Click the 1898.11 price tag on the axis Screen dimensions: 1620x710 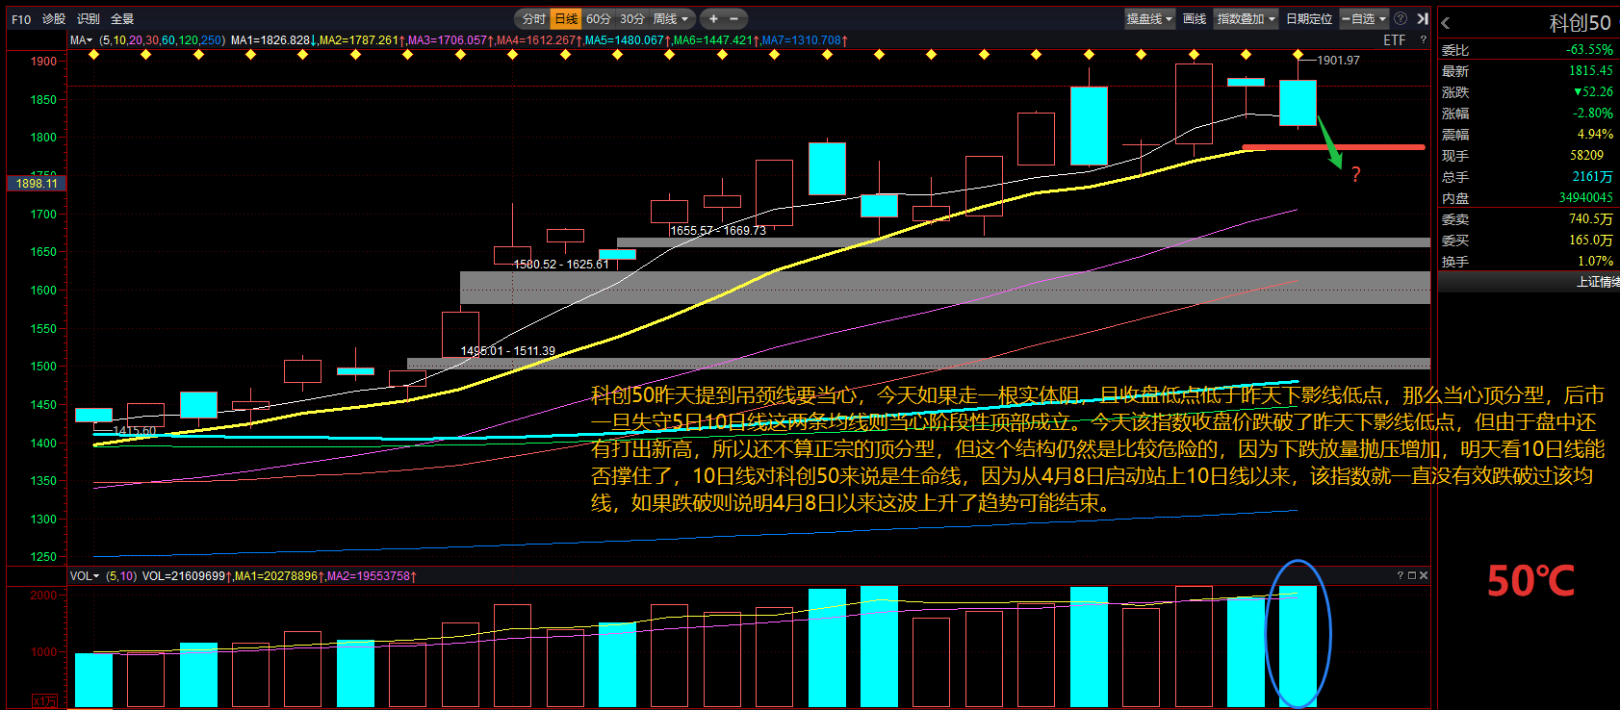tap(37, 183)
